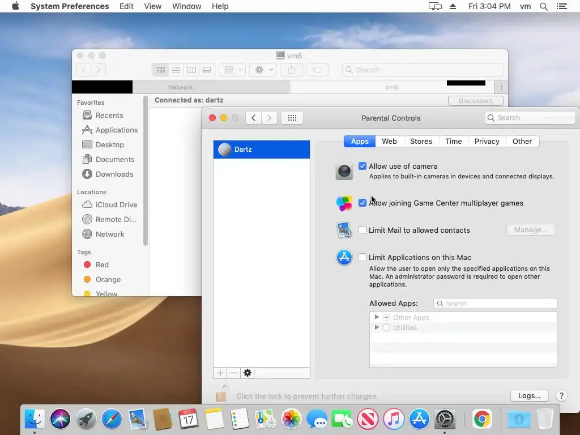The width and height of the screenshot is (580, 435).
Task: Expand the Other Apps group
Action: pos(377,317)
